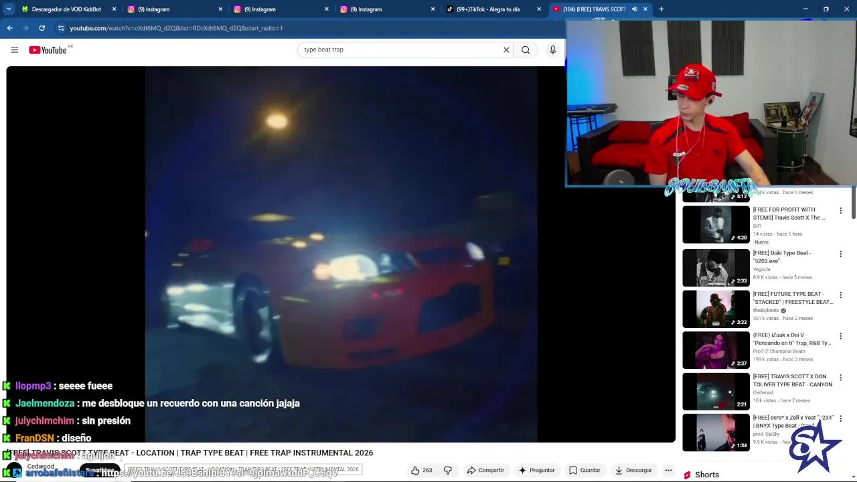Open title '[FREE] FUTURE TYPE BEAT - STACKED'
The width and height of the screenshot is (857, 482).
(793, 298)
